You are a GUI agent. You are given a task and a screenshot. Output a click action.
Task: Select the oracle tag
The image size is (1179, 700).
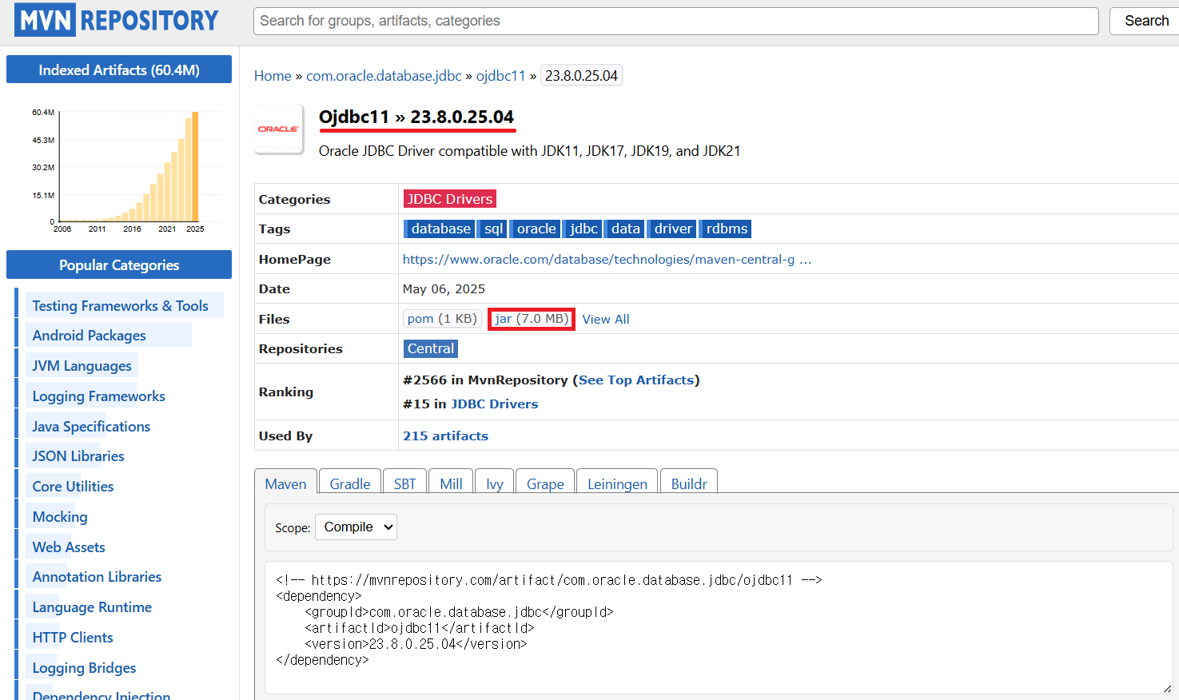coord(536,229)
